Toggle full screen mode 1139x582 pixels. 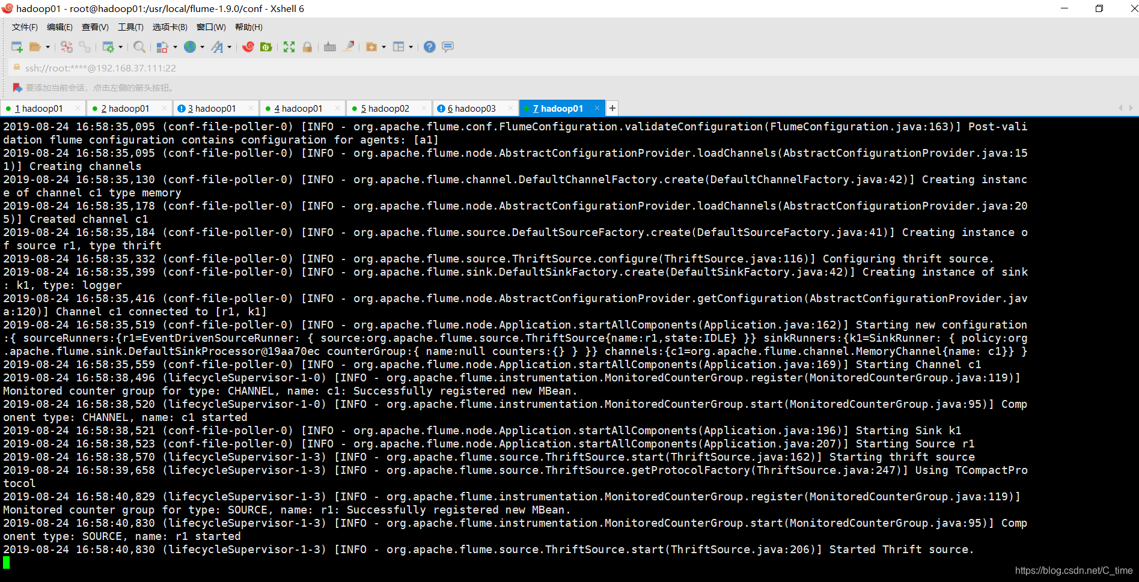point(289,47)
